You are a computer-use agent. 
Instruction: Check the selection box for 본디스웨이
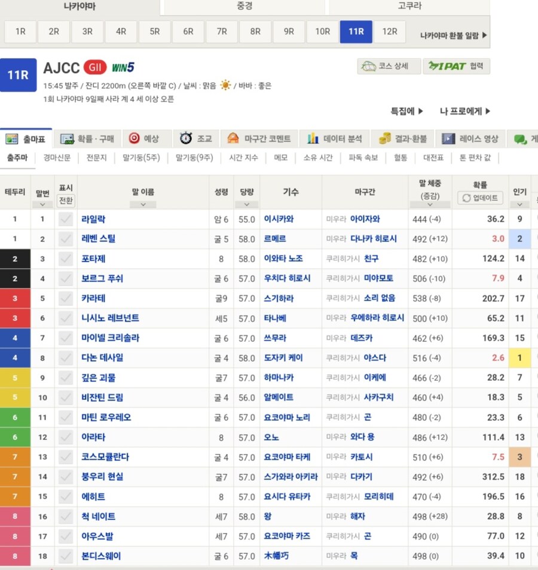point(66,556)
